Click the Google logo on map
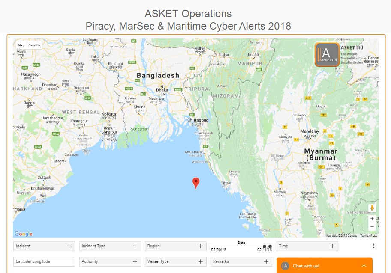Image resolution: width=391 pixels, height=273 pixels. click(x=24, y=234)
